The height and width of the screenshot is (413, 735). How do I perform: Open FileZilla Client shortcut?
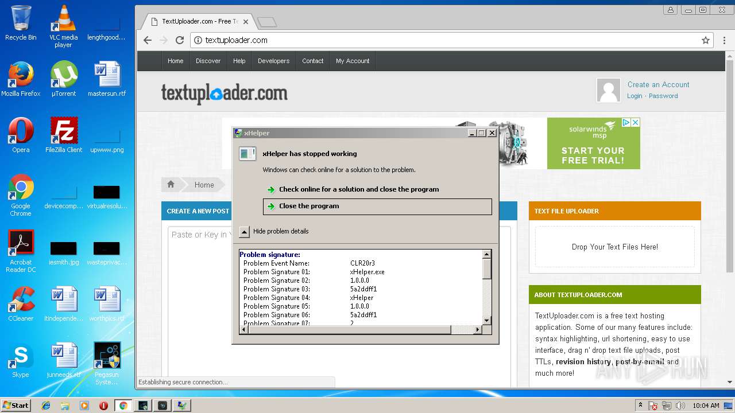(63, 135)
